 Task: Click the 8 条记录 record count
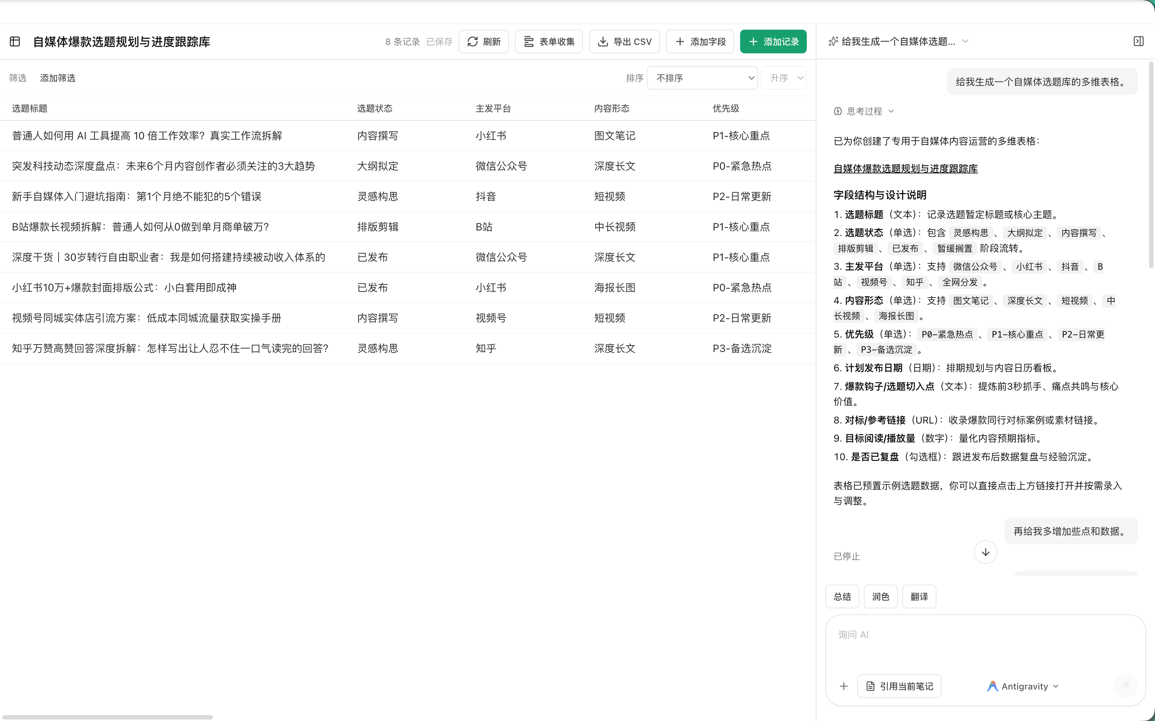tap(402, 41)
